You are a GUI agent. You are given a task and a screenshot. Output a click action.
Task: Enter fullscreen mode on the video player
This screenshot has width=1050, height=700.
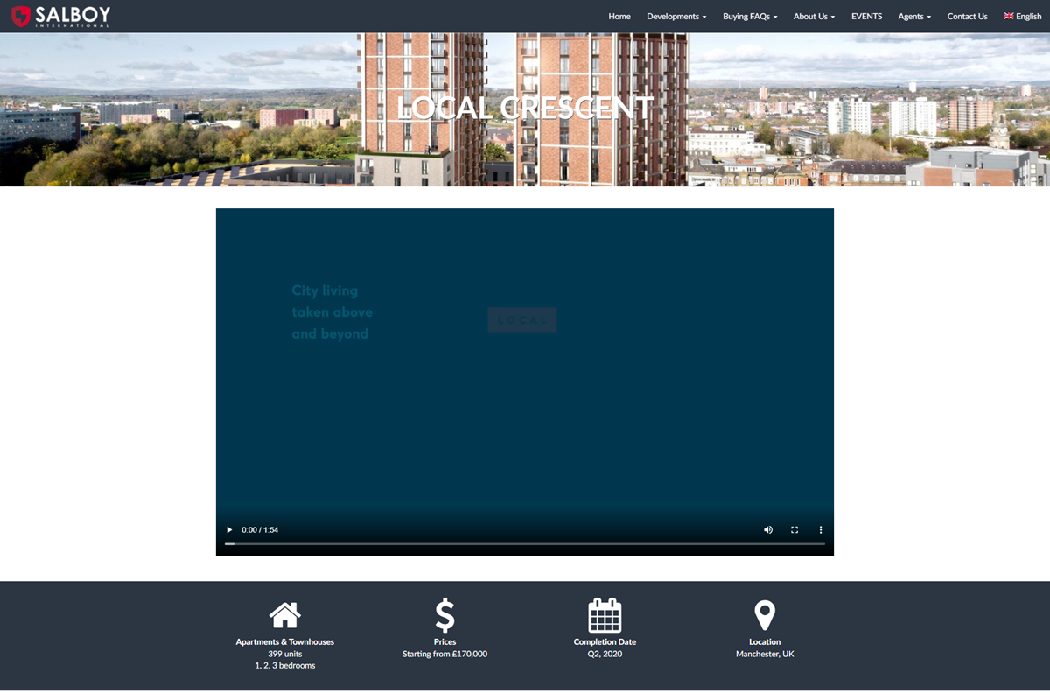click(x=794, y=529)
